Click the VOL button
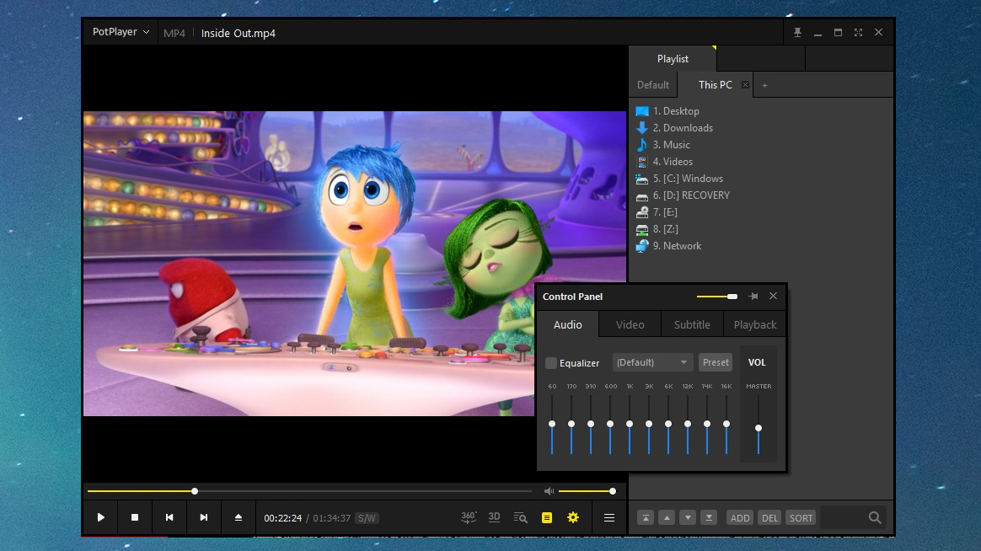This screenshot has width=981, height=551. [757, 362]
